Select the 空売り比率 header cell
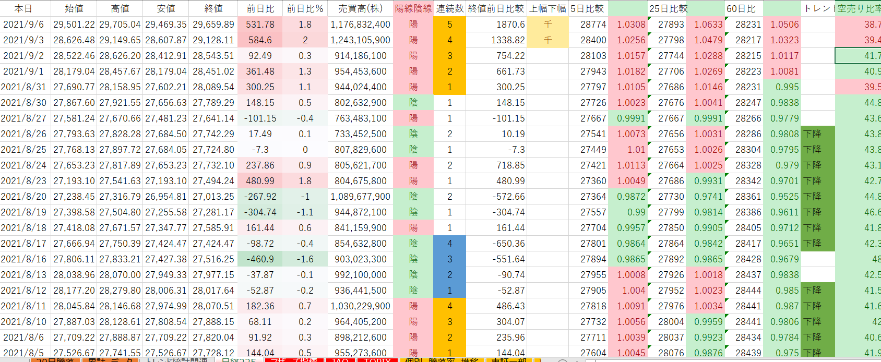 coord(858,8)
